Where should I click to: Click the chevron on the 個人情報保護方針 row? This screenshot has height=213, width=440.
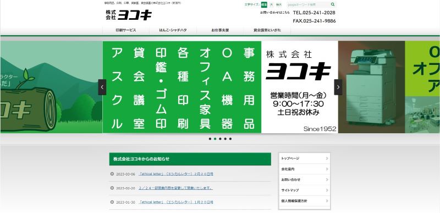pos(327,201)
